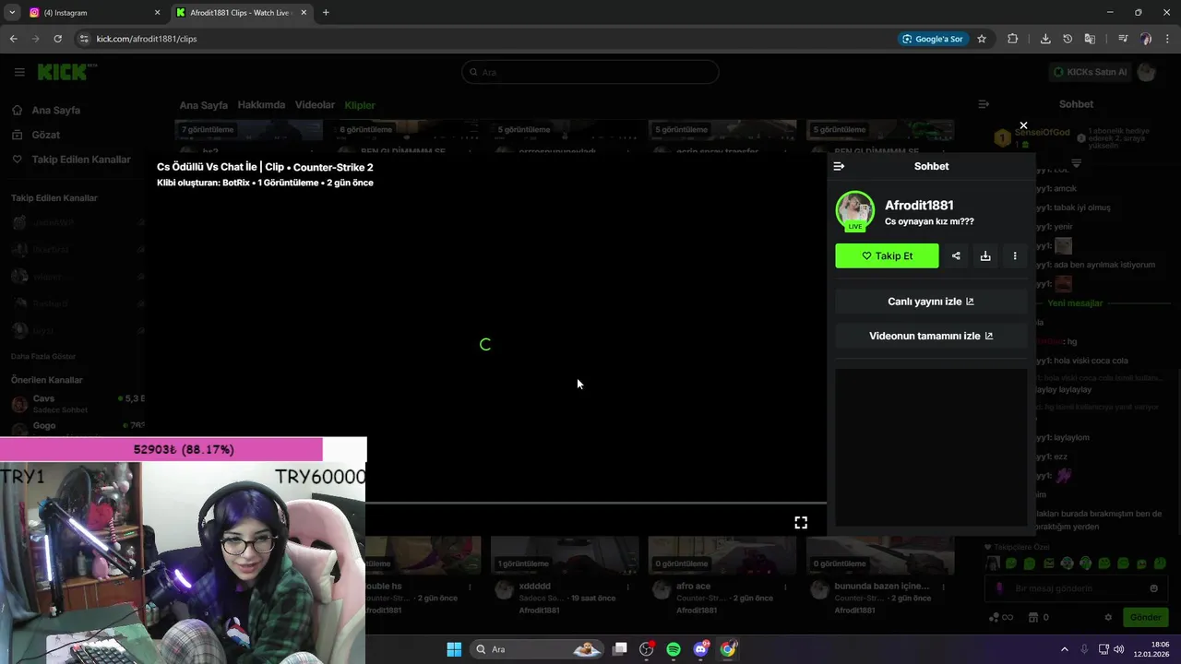Show hidden system tray icons chevron
This screenshot has height=664, width=1181.
coord(1064,649)
